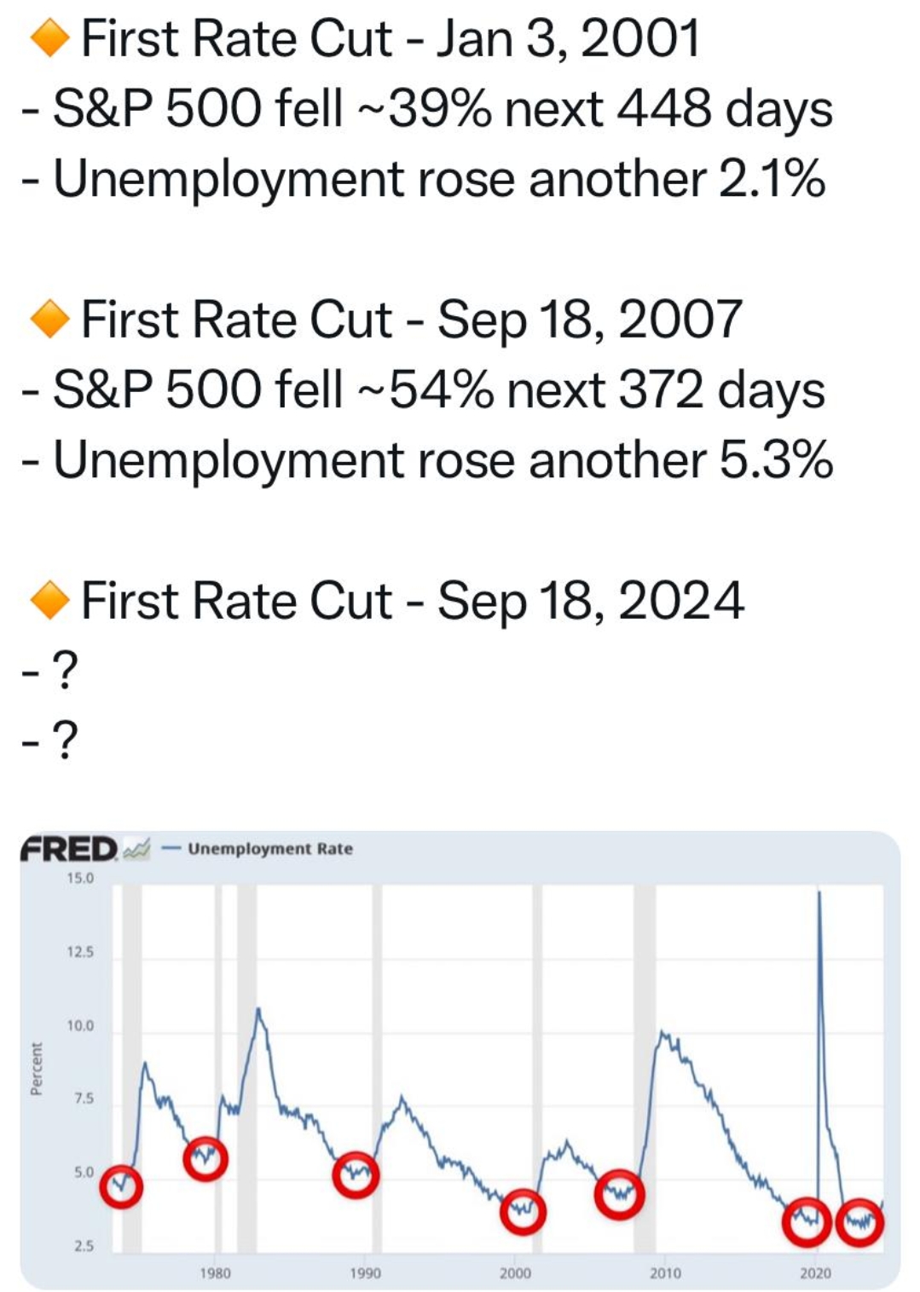The width and height of the screenshot is (920, 1292).
Task: Click the red circle just before 2020 spike
Action: 807,1221
